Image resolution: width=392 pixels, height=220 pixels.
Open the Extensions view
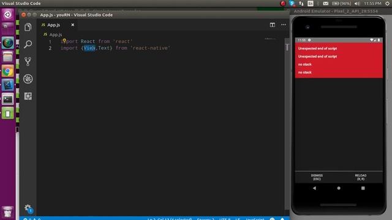[28, 96]
